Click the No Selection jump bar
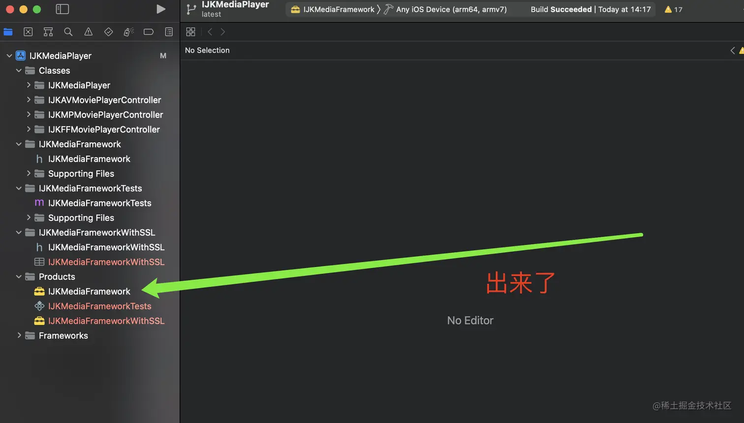 tap(207, 50)
